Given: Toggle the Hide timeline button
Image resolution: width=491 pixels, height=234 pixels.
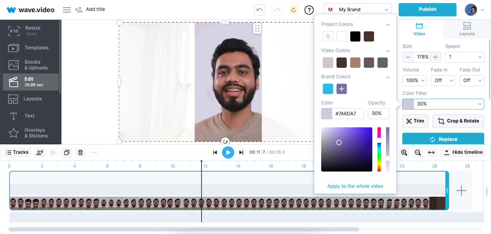Looking at the screenshot, I should pos(463,152).
